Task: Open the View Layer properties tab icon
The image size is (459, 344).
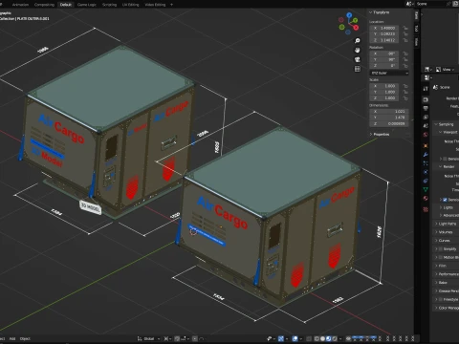Action: point(426,118)
